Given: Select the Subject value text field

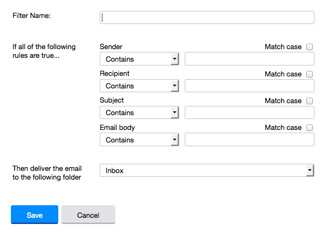Looking at the screenshot, I should 250,112.
